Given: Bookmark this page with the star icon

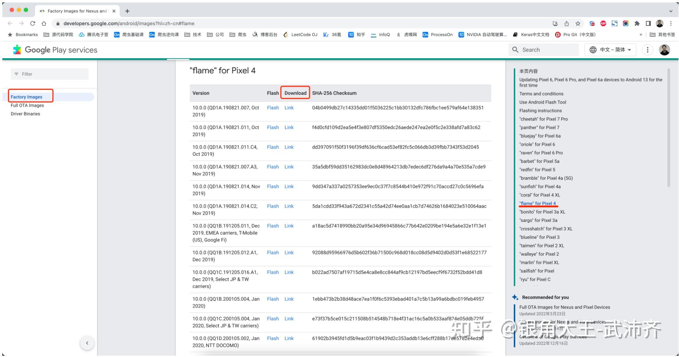Looking at the screenshot, I should [x=578, y=23].
